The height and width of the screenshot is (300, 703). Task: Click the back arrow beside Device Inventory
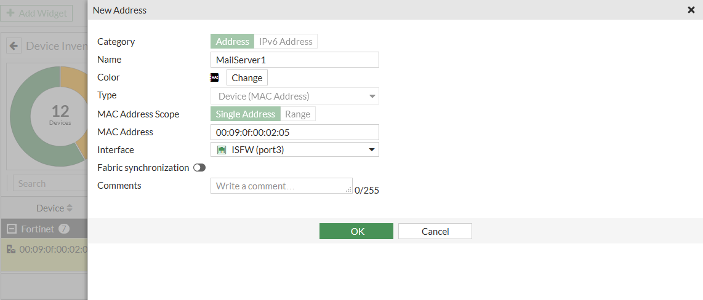(14, 46)
